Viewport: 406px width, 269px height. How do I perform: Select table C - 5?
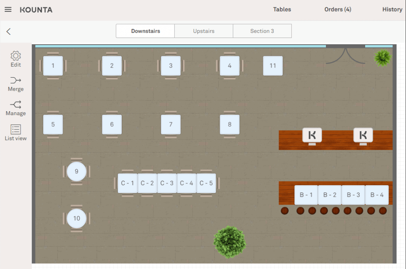pyautogui.click(x=206, y=183)
